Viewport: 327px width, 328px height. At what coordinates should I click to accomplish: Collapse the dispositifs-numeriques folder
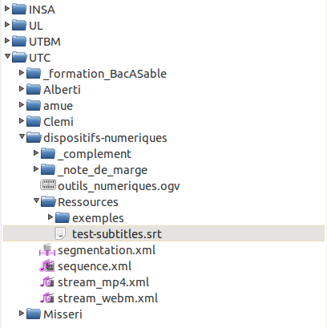22,136
